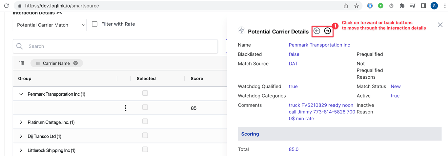Collapse the Penmark Transportation Inc group
Viewport: 448px width, 156px height.
pyautogui.click(x=21, y=94)
